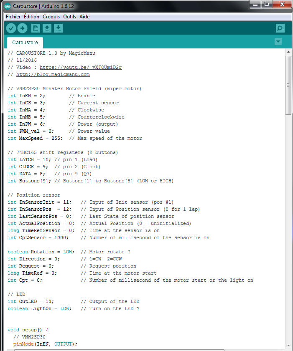Image resolution: width=293 pixels, height=351 pixels.
Task: Click the line 'int ActualPosition = 0;'
Action: click(41, 223)
